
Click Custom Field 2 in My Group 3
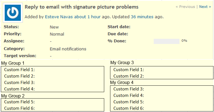pyautogui.click(x=129, y=76)
